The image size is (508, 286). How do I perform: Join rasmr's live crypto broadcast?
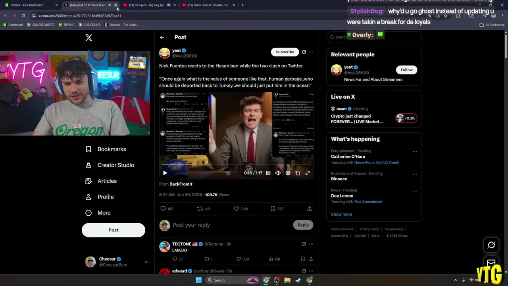[374, 115]
